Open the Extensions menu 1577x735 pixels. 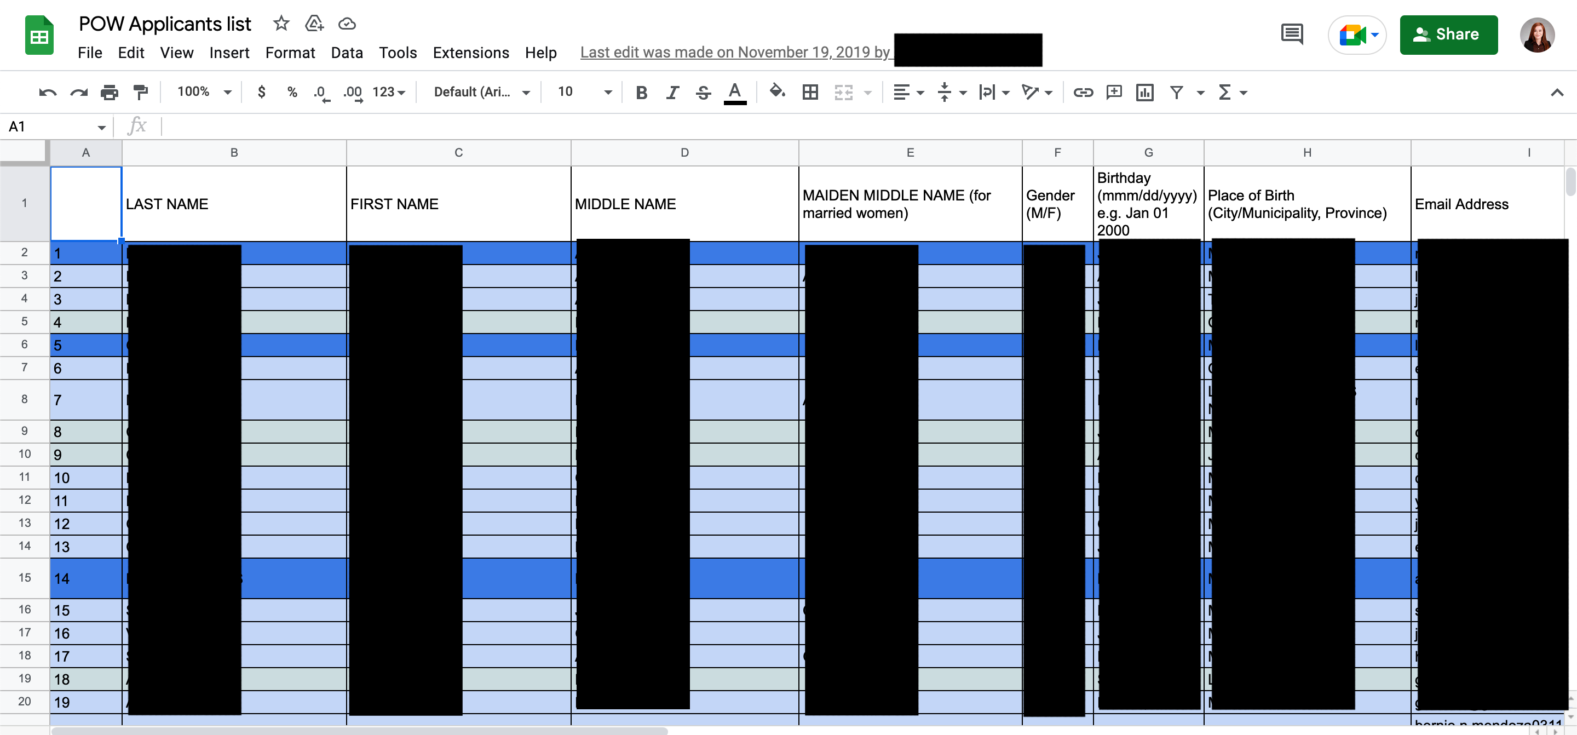[x=470, y=53]
